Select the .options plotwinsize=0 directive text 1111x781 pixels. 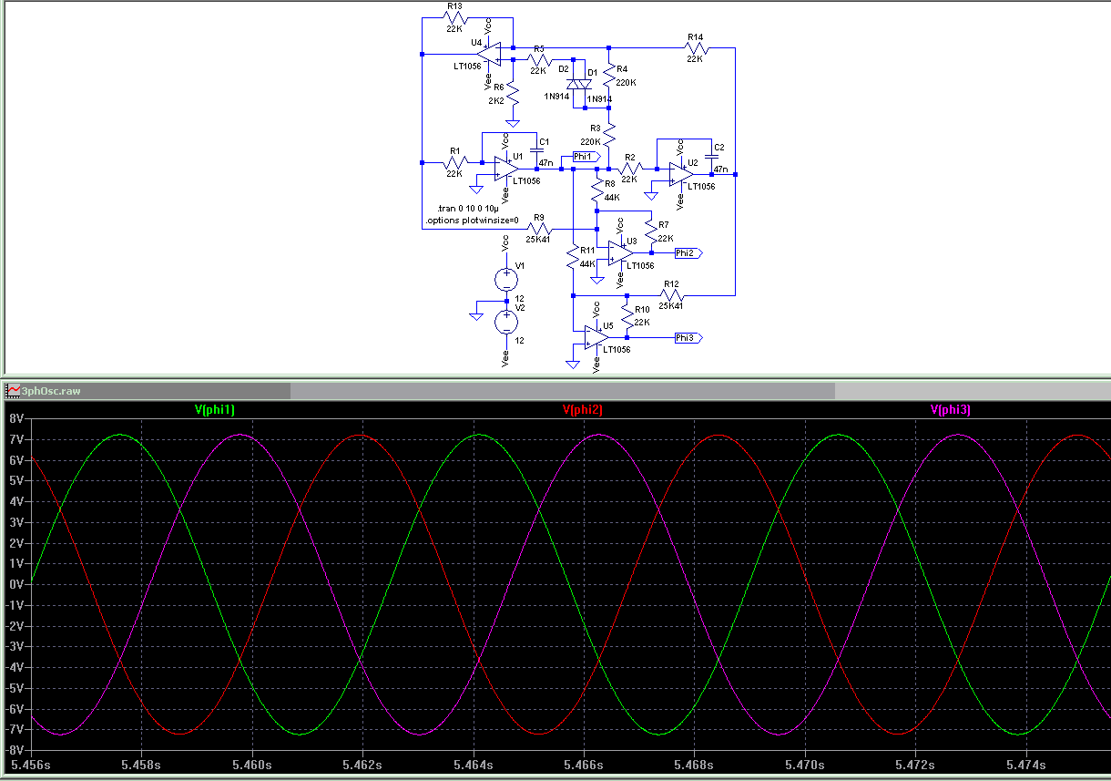click(x=472, y=221)
